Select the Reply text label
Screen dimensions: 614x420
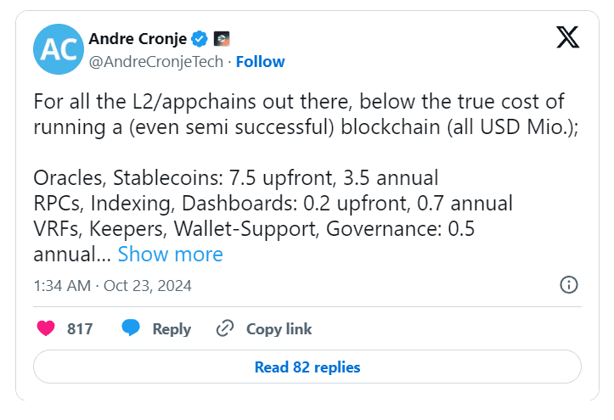coord(172,329)
